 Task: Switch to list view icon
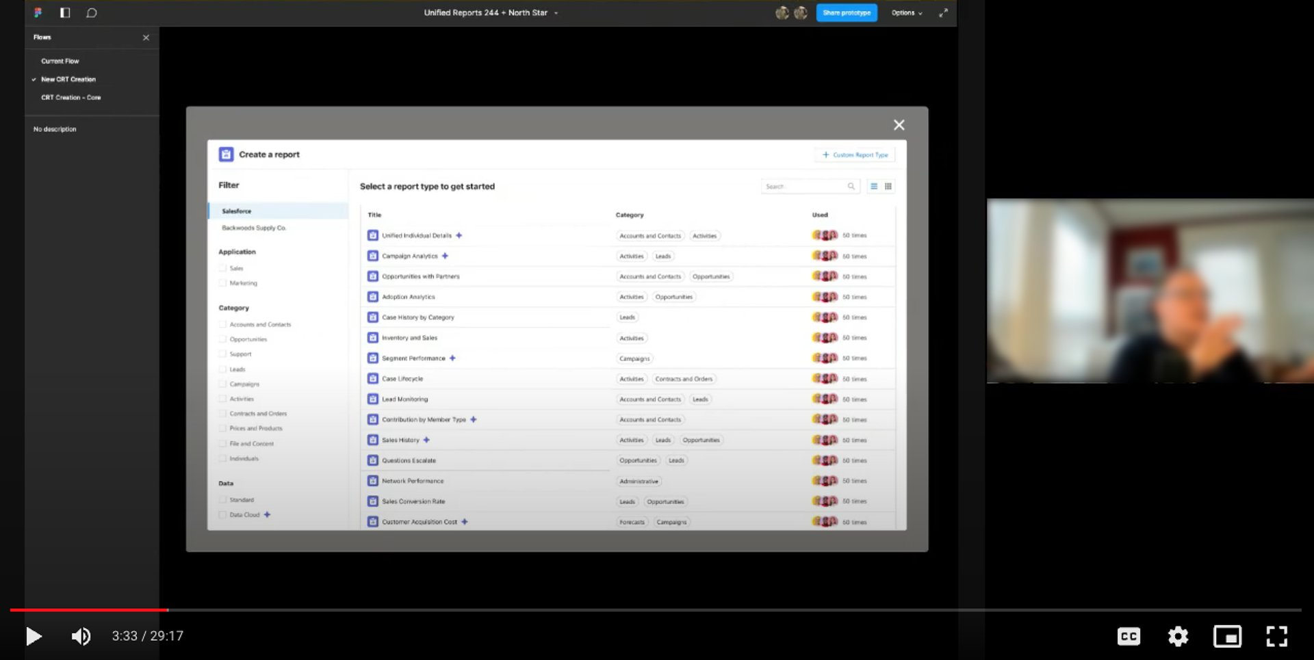point(874,186)
